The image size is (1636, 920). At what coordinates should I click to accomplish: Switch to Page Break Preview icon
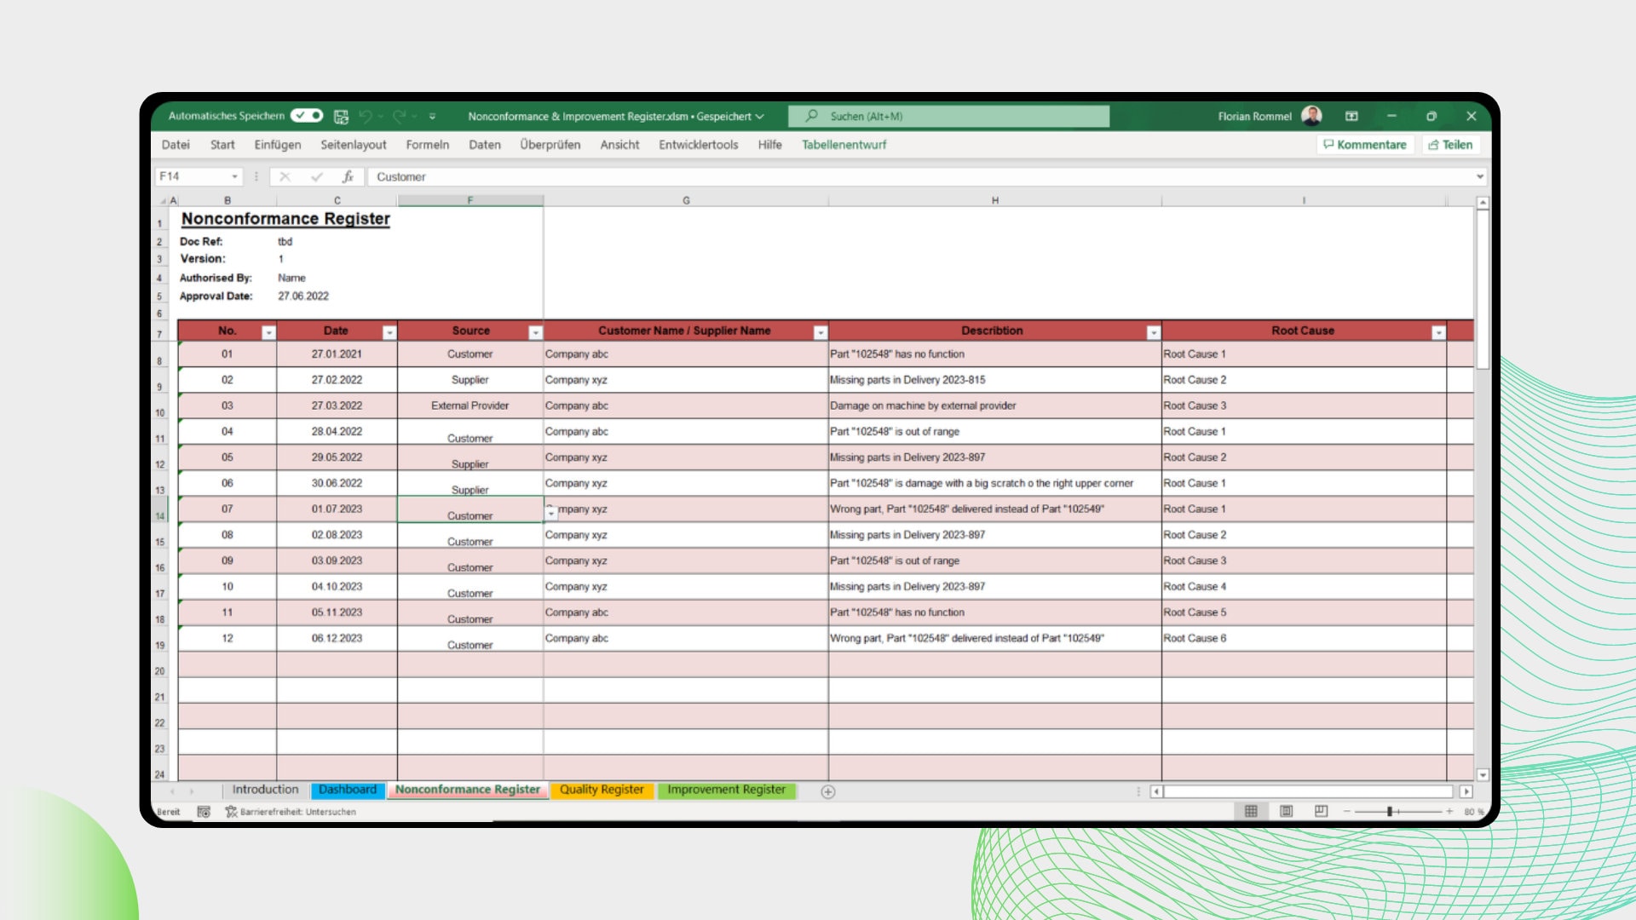point(1322,812)
